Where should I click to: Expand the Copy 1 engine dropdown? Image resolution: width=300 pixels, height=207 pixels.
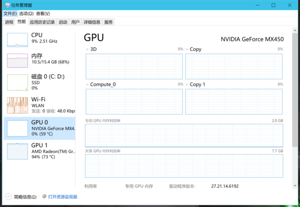click(x=187, y=85)
